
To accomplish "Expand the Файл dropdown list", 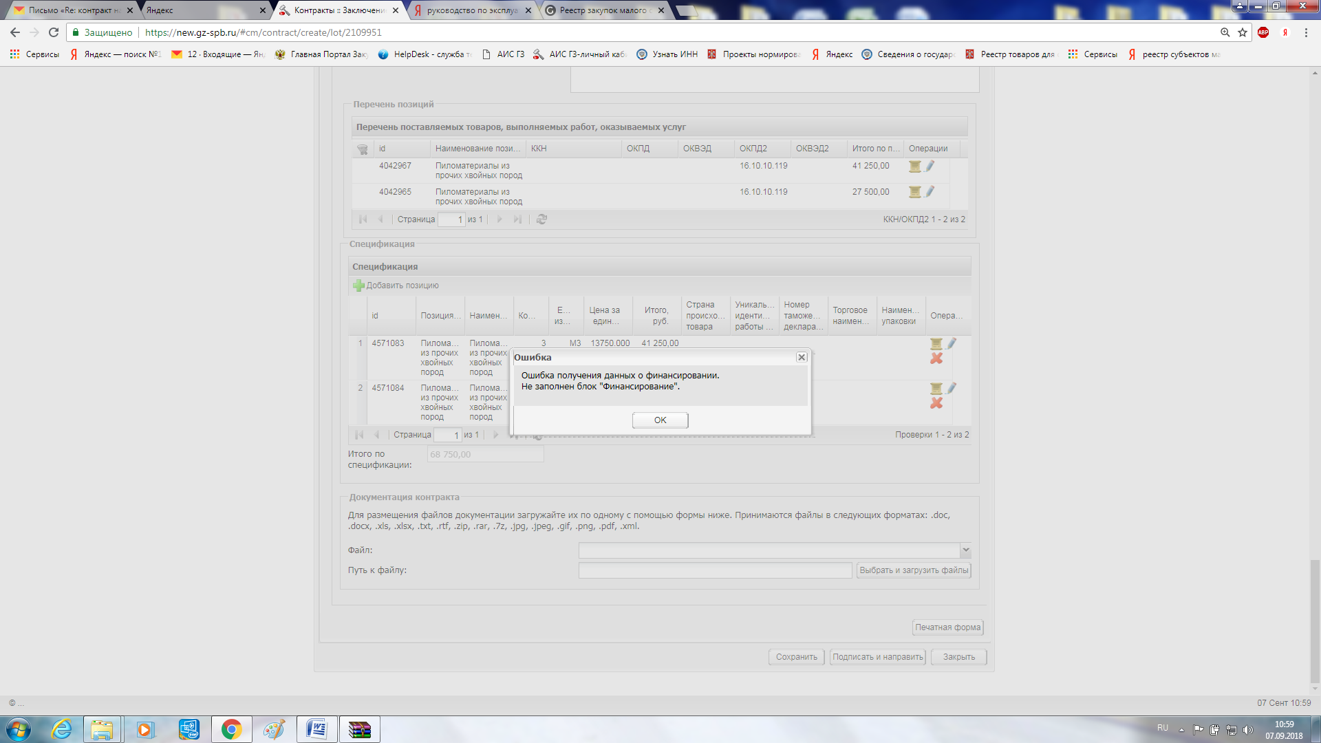I will (965, 550).
